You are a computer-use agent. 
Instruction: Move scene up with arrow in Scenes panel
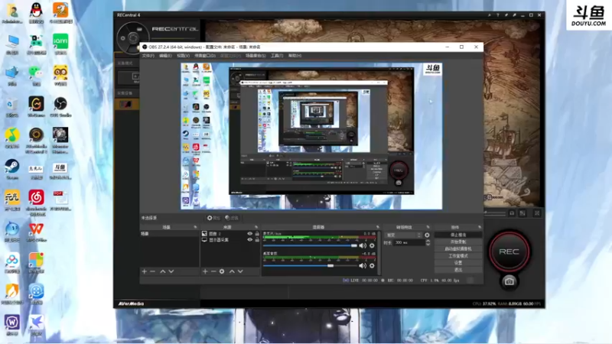[x=163, y=271]
